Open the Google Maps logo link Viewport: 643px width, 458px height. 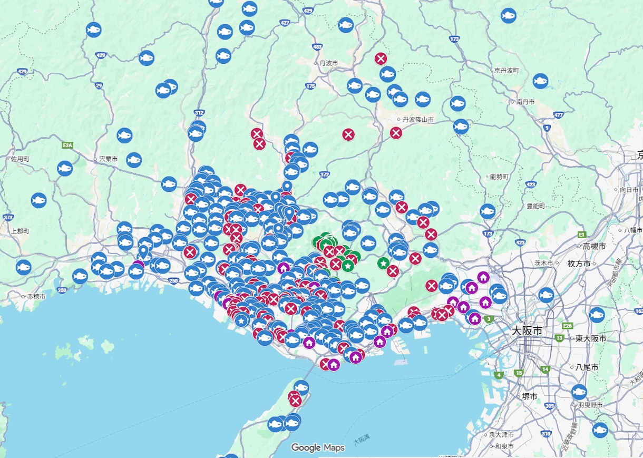point(318,447)
